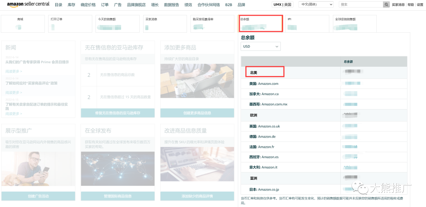Select the 全球促销销售额 summary card
The width and height of the screenshot is (426, 207).
coord(355,24)
